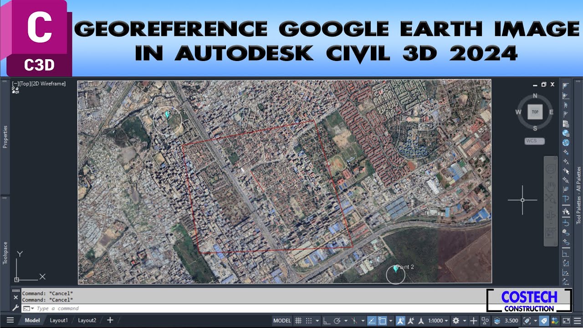Open the polar tracking angle dropdown arrow
Image resolution: width=583 pixels, height=328 pixels.
[346, 321]
